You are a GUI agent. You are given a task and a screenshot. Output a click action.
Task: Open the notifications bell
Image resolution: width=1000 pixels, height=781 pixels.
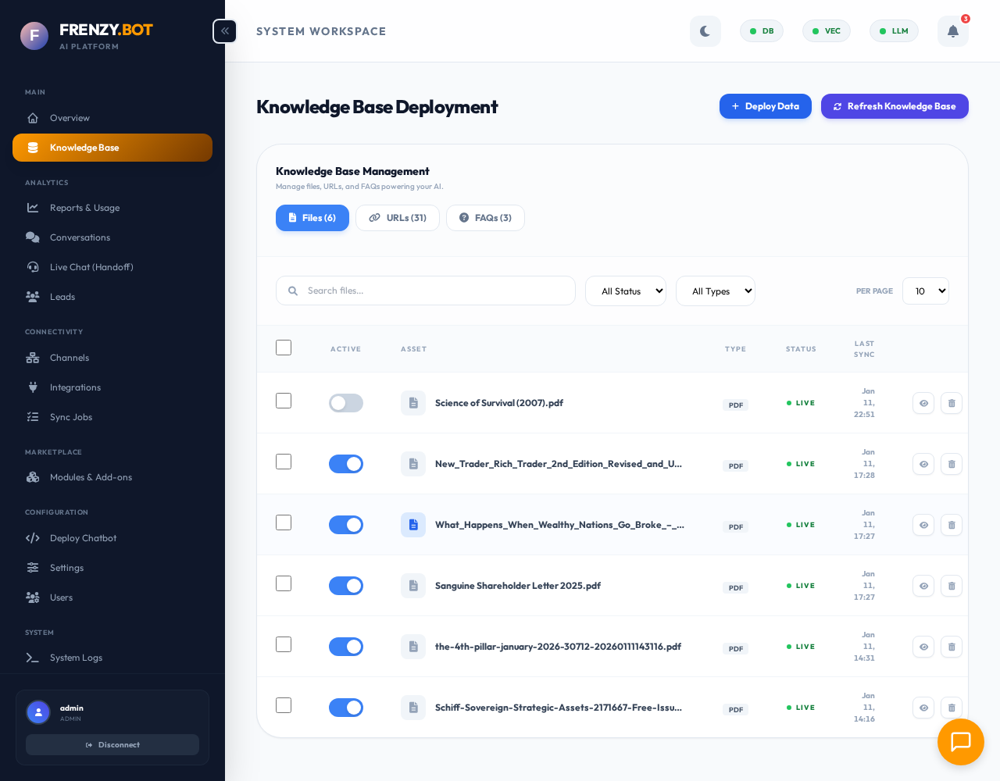coord(952,31)
